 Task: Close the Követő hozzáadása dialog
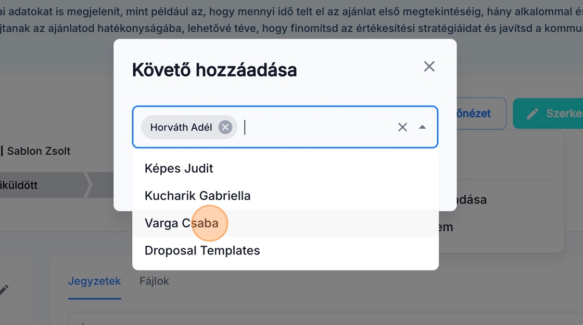pyautogui.click(x=429, y=66)
